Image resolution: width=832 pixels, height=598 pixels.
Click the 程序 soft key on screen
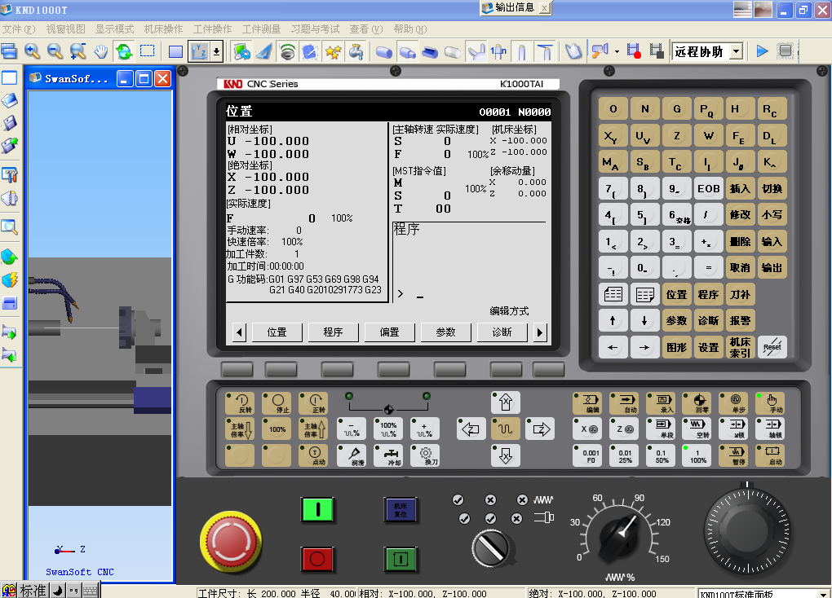point(334,332)
